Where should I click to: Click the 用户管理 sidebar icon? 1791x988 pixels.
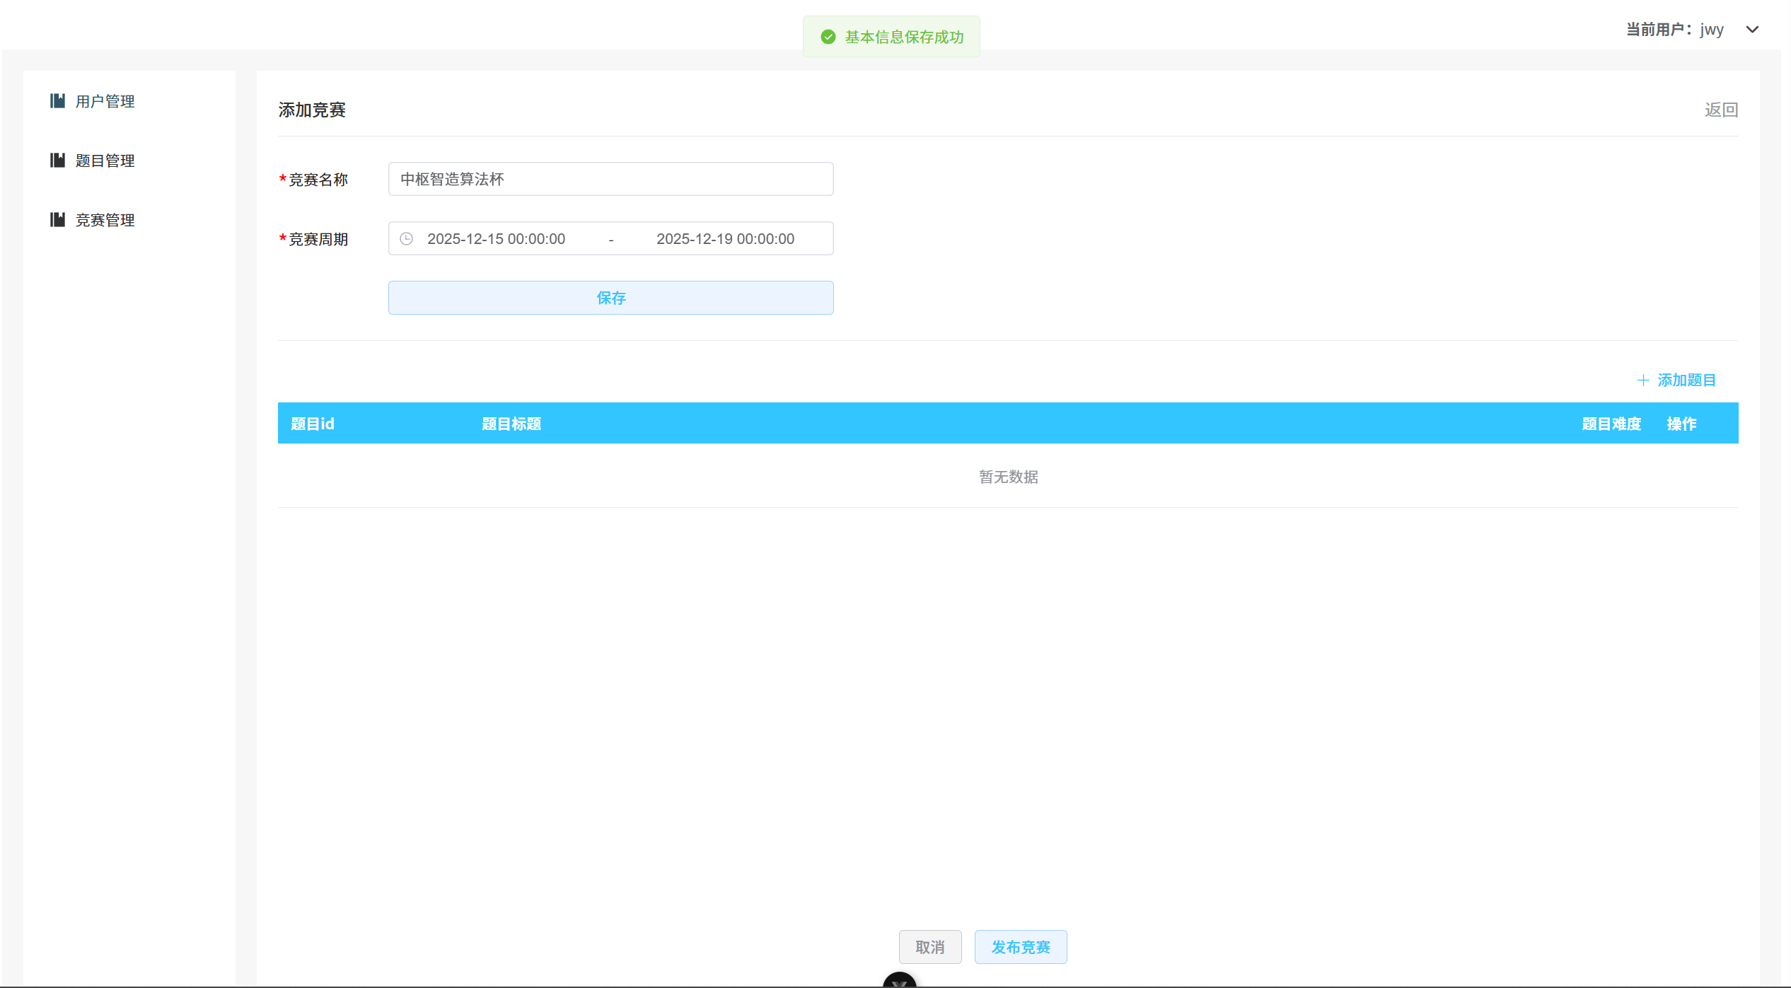coord(57,100)
